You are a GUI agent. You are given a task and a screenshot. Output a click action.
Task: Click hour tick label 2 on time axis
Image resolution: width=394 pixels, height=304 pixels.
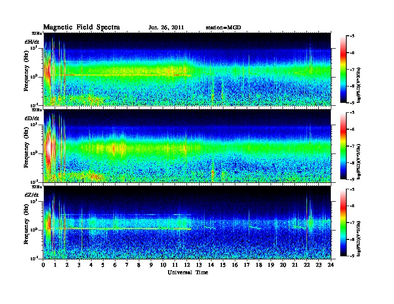tap(67, 265)
